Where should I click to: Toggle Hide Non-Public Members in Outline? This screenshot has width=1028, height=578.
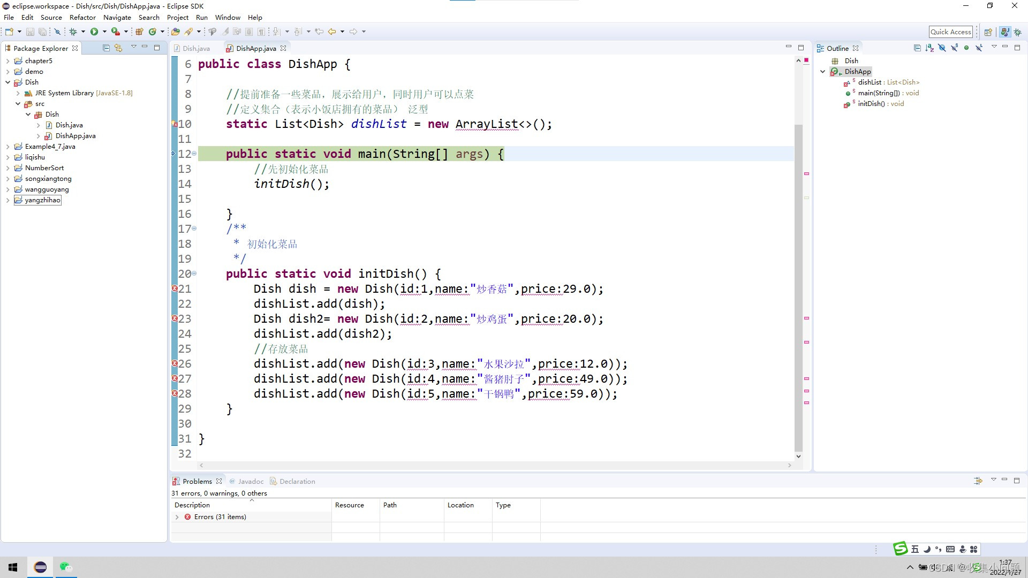(966, 48)
